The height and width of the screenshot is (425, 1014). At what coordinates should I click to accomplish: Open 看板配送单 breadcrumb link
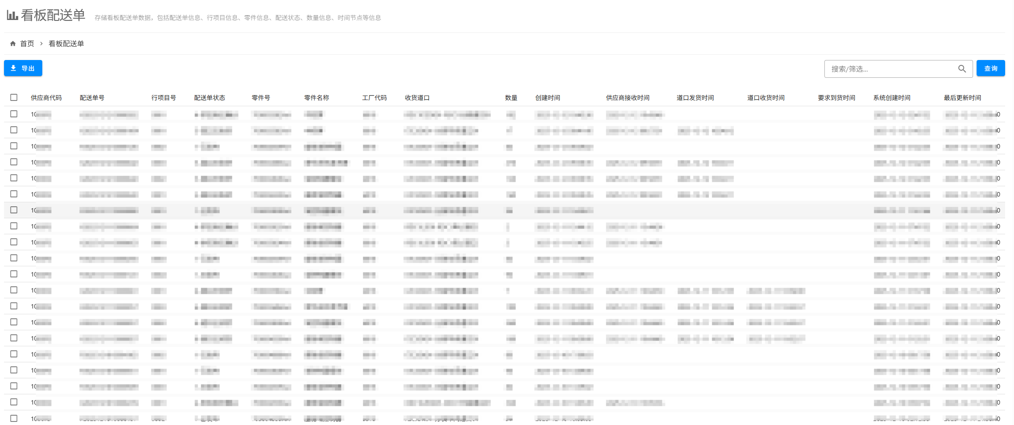click(x=66, y=44)
